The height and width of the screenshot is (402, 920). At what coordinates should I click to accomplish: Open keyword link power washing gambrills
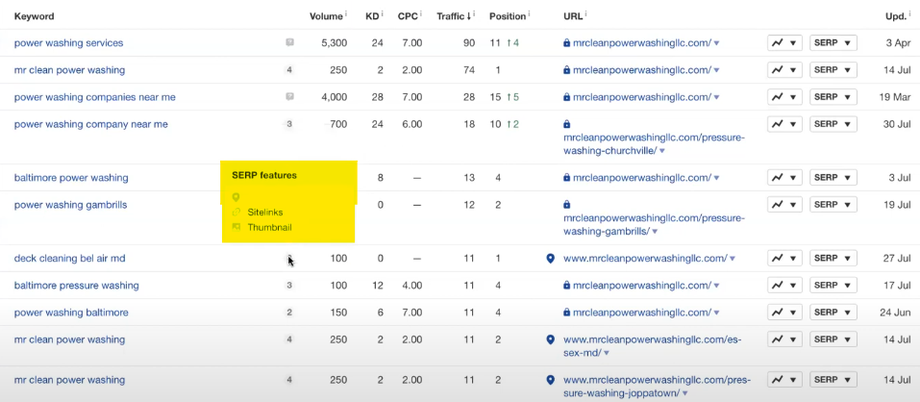(70, 204)
